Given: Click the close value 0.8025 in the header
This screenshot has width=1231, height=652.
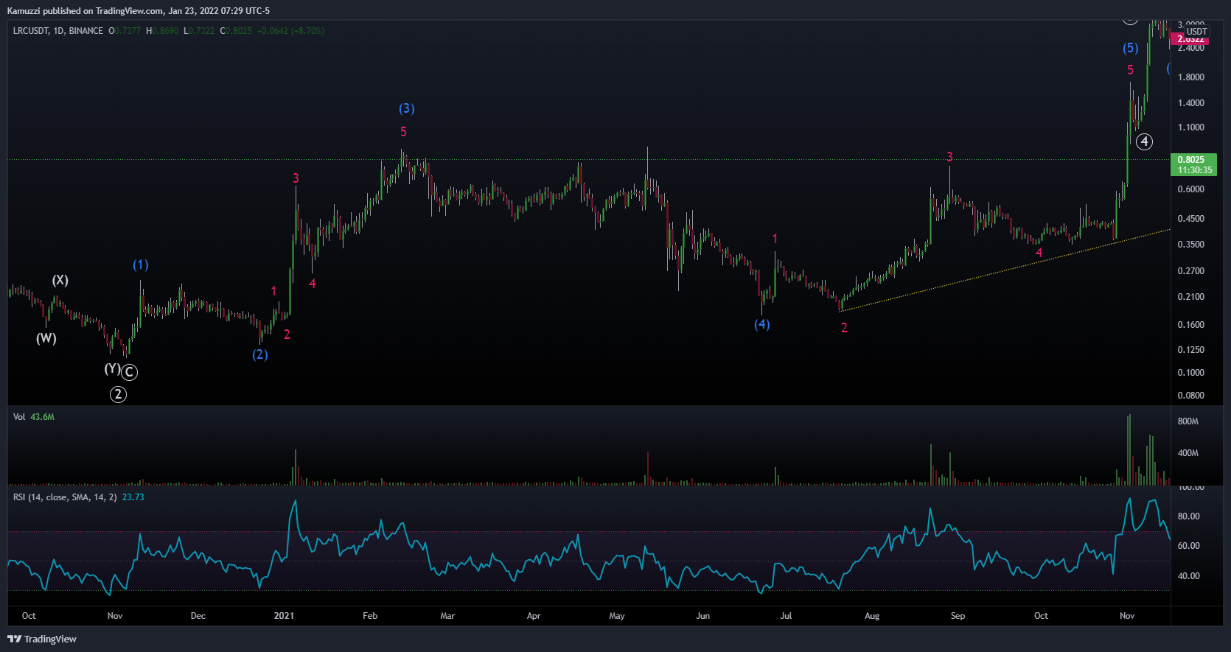Looking at the screenshot, I should coord(239,31).
